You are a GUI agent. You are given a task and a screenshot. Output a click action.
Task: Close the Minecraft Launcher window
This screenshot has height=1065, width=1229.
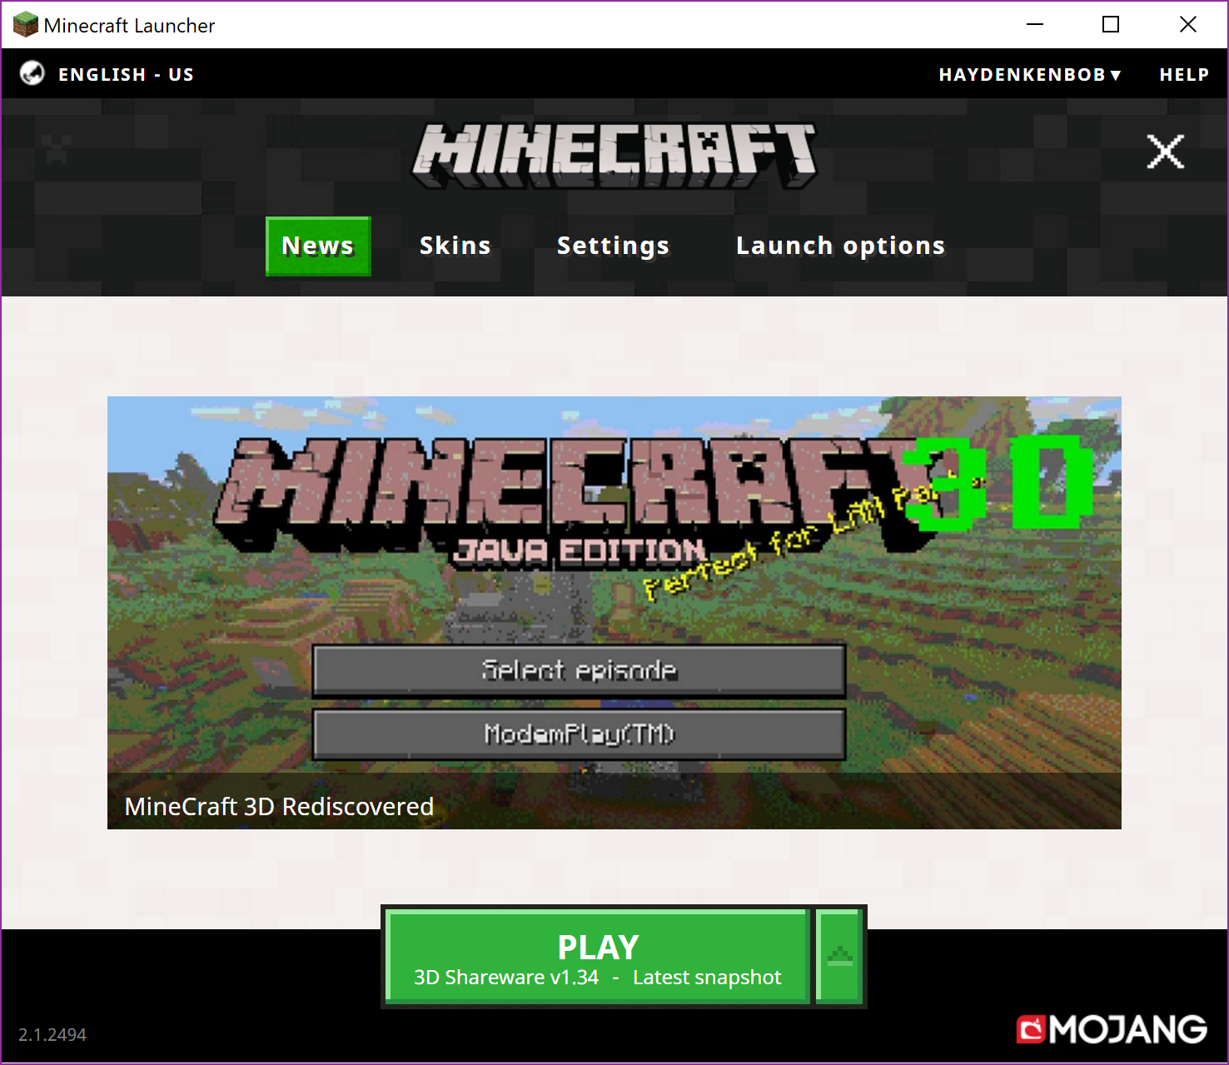1188,25
